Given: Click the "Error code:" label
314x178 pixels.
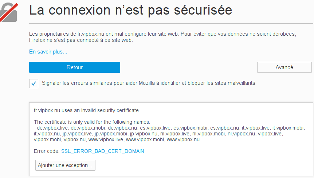Looking at the screenshot, I should pos(47,151).
